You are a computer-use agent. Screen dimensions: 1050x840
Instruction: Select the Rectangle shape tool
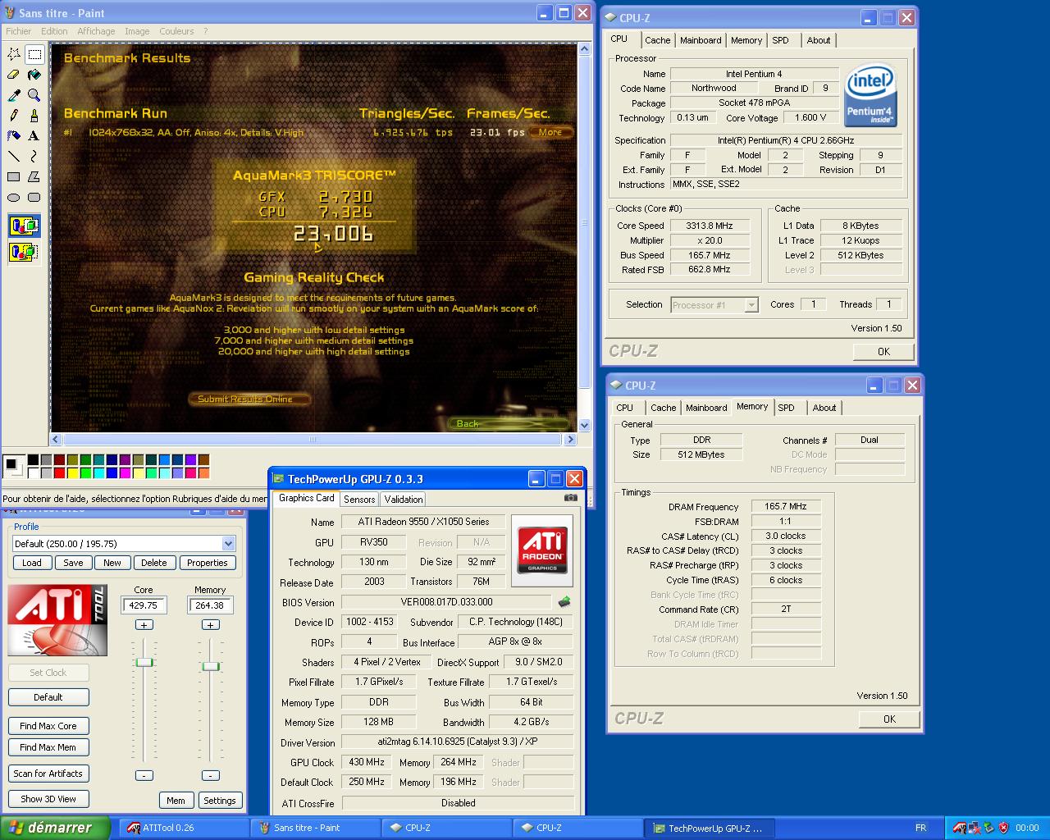coord(14,176)
